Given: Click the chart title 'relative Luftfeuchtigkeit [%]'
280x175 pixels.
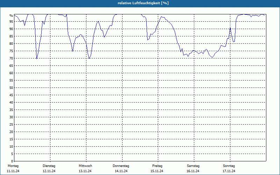Looking at the screenshot, I should pyautogui.click(x=143, y=3).
